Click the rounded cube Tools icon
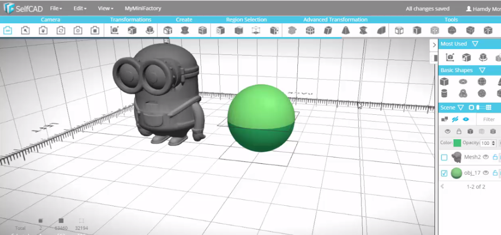Screen dimensions: 501x235 [x=470, y=31]
